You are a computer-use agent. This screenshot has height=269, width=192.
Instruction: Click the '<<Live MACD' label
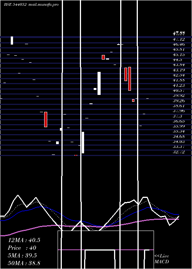click(162, 259)
